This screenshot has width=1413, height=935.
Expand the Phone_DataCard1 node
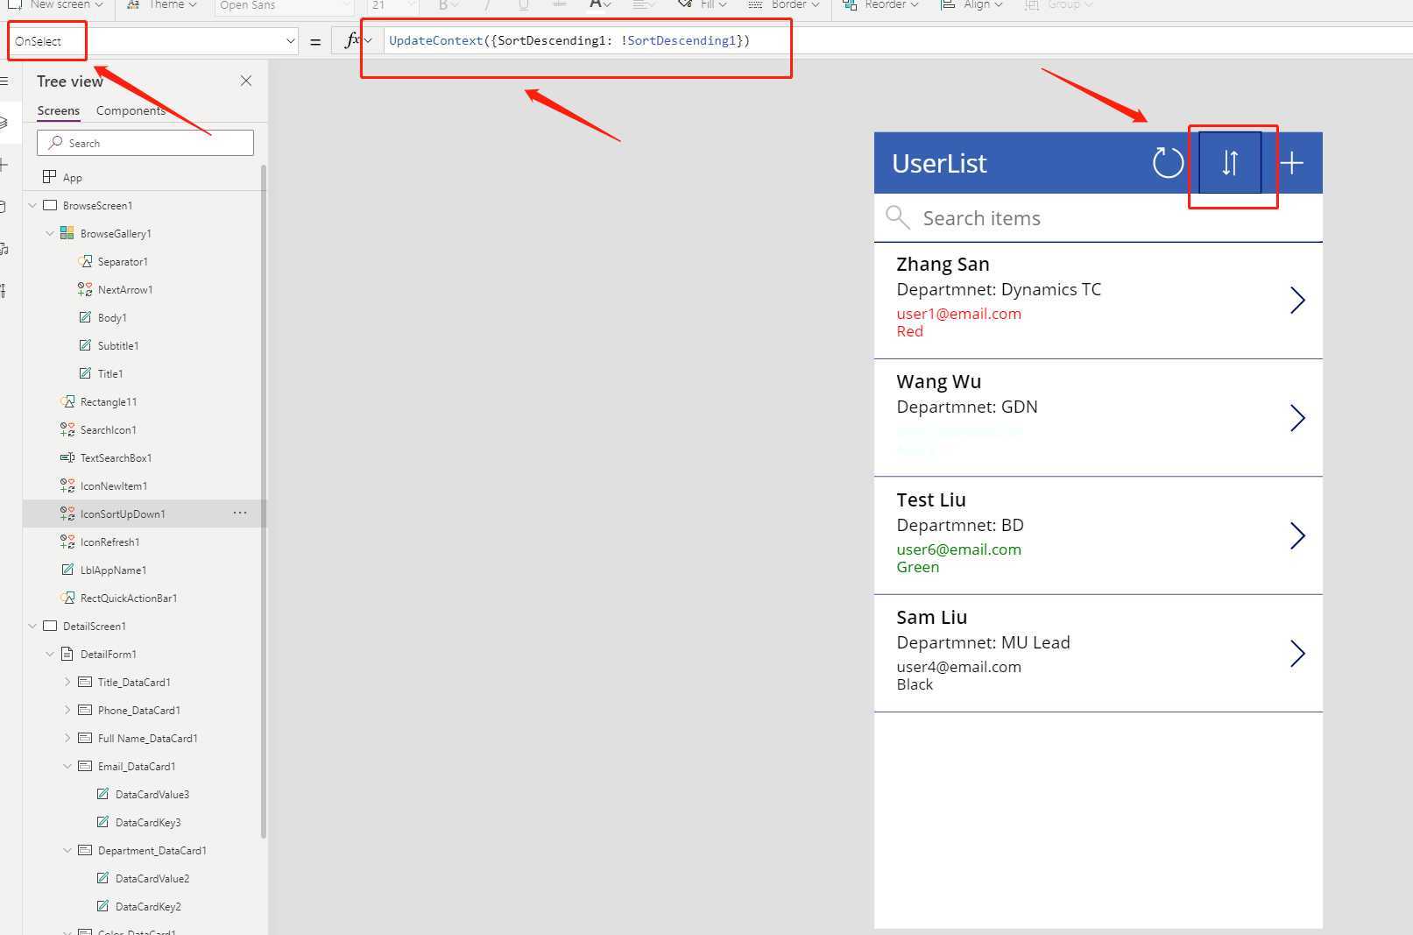tap(67, 710)
